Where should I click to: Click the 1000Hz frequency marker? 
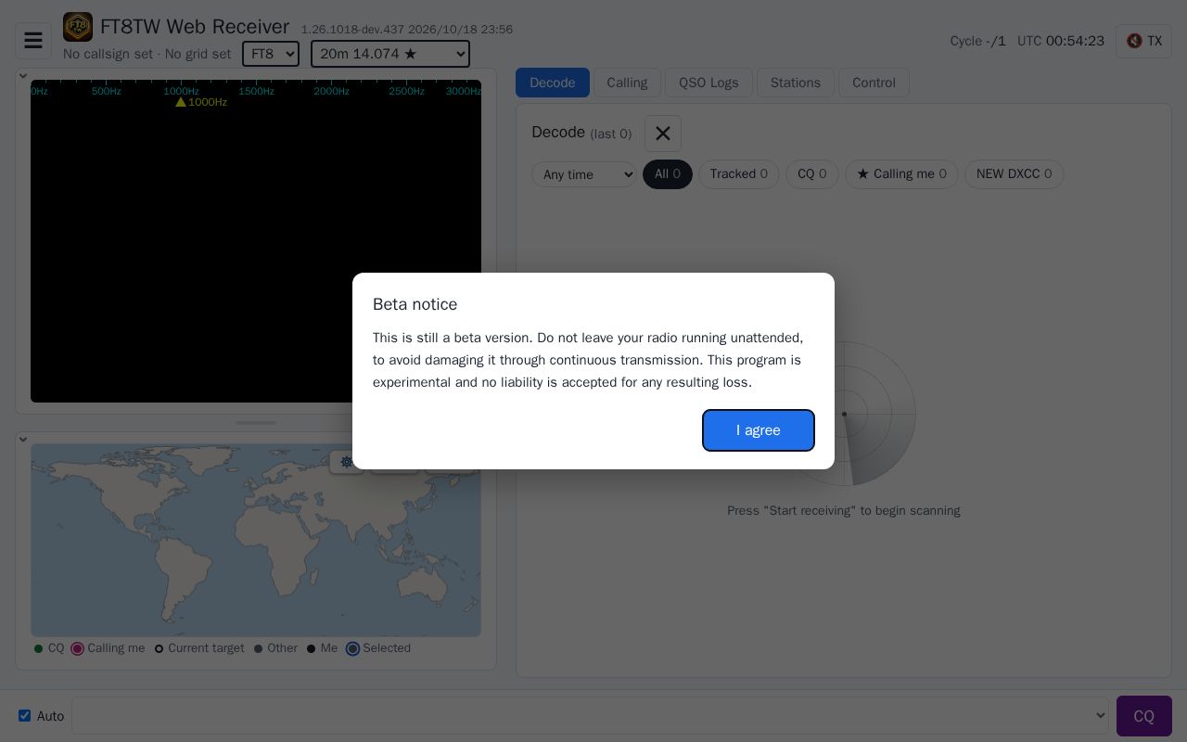coord(201,102)
